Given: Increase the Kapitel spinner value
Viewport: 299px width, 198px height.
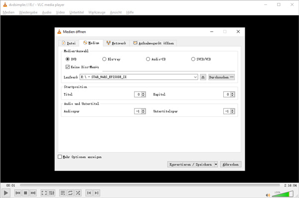Looking at the screenshot, I should click(x=232, y=93).
